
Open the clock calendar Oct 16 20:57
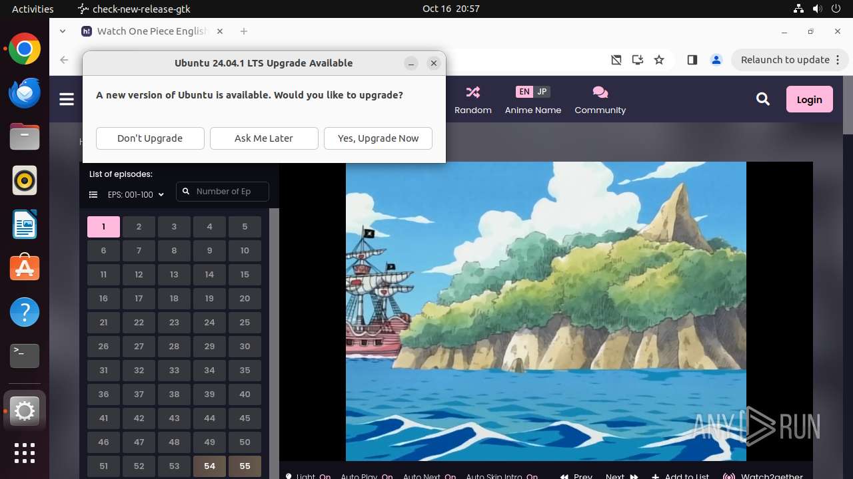[x=451, y=9]
